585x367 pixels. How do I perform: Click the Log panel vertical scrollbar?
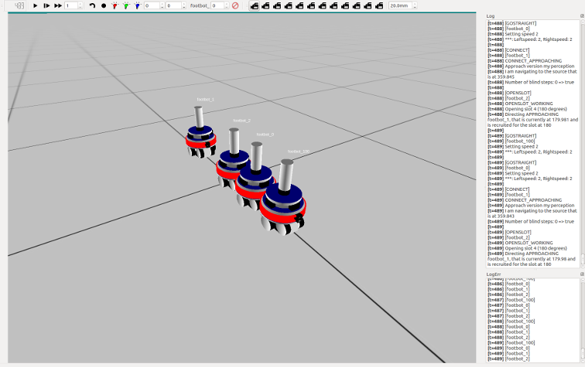[581, 139]
